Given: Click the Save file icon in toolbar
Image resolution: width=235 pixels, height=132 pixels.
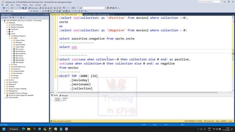Looking at the screenshot, I should [x=23, y=8].
